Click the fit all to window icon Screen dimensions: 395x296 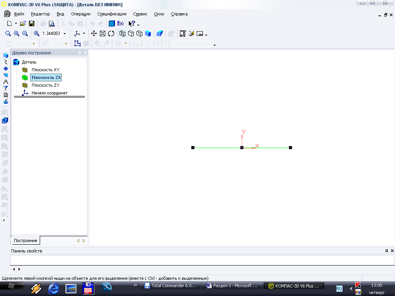(103, 34)
